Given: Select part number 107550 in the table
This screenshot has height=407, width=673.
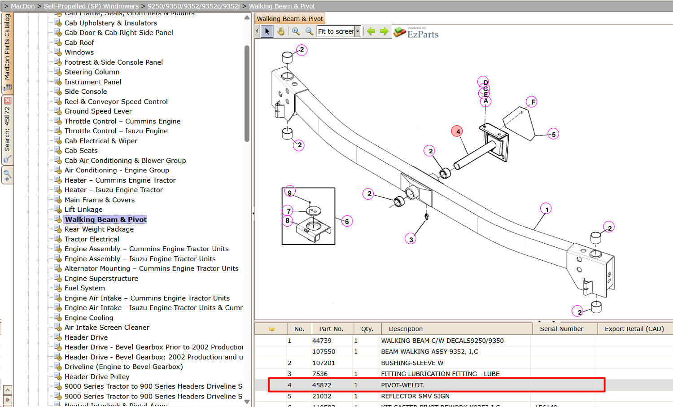Looking at the screenshot, I should coord(323,351).
